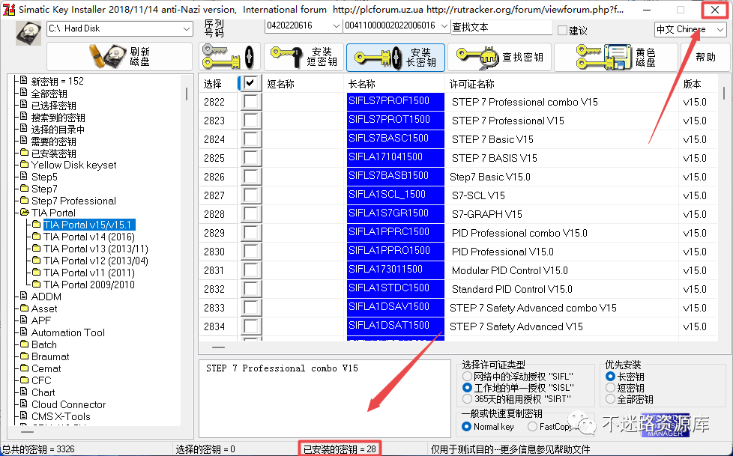
Task: Toggle the 建议 checkbox
Action: 562,31
